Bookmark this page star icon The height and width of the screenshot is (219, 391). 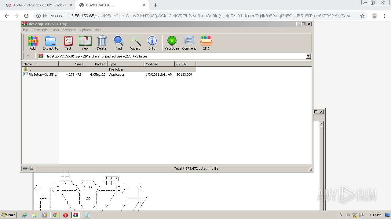(x=362, y=16)
